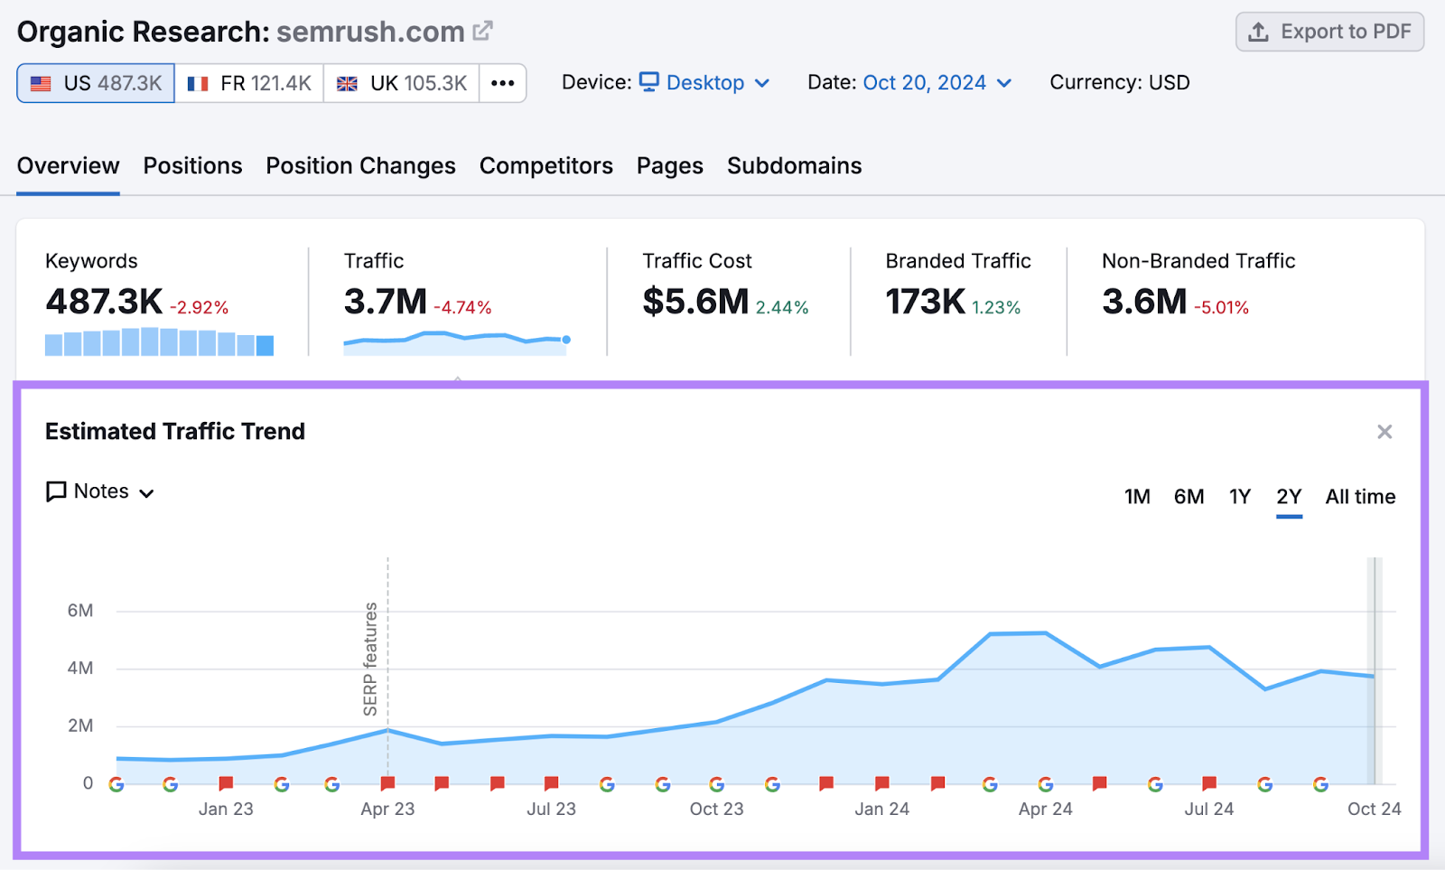Click the Keywords sparkline bar chart
This screenshot has width=1445, height=870.
158,341
